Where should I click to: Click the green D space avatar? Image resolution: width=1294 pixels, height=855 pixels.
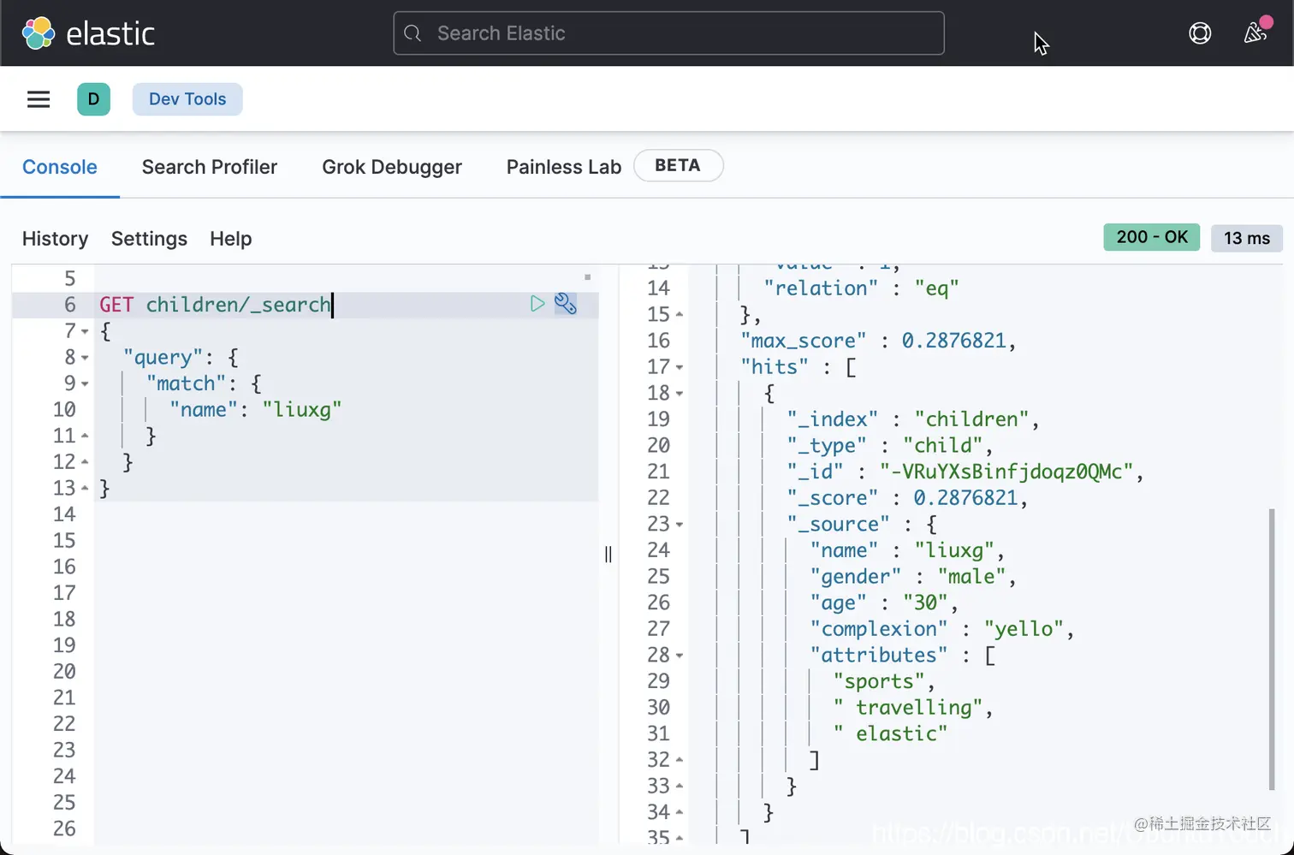[93, 99]
